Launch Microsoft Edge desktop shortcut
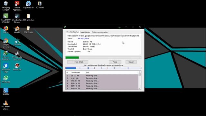 tap(6, 68)
